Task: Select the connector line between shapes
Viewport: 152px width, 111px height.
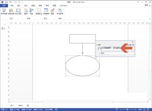Action: pyautogui.click(x=82, y=48)
